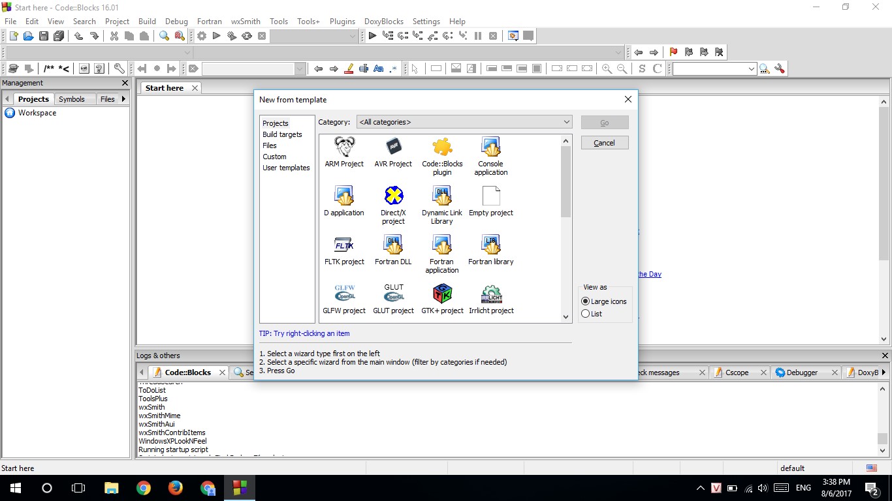Image resolution: width=892 pixels, height=501 pixels.
Task: Select the Large icons view option
Action: click(604, 301)
